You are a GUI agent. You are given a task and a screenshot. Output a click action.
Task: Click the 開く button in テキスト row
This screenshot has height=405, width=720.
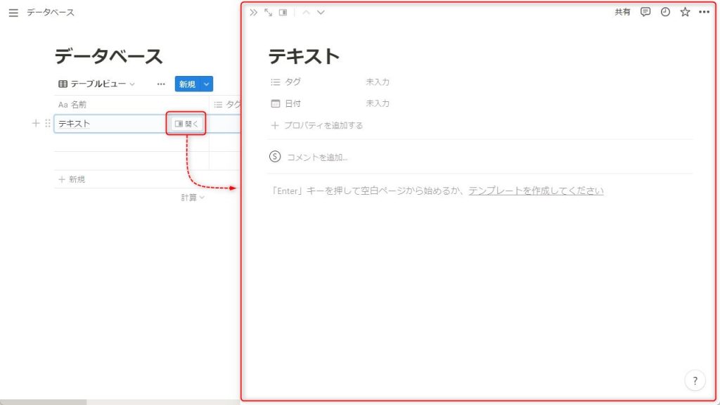[186, 124]
